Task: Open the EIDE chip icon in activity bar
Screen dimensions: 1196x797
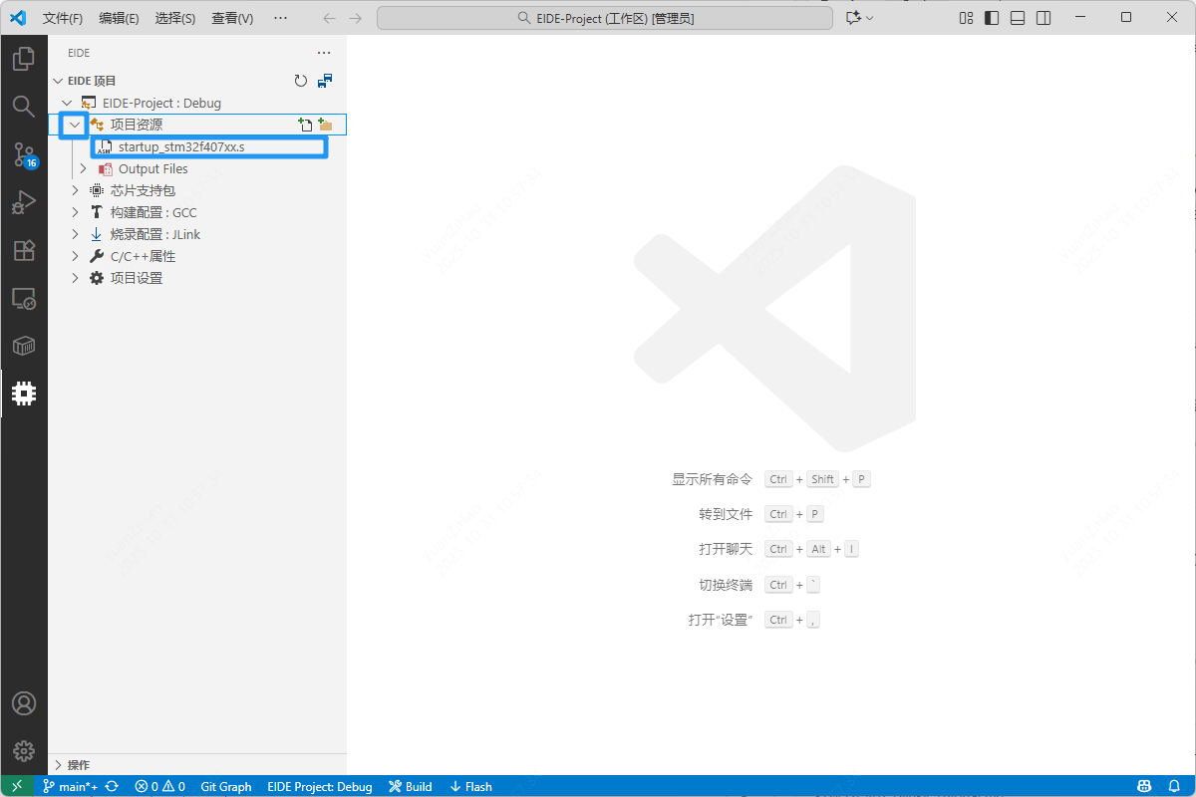Action: pyautogui.click(x=24, y=394)
